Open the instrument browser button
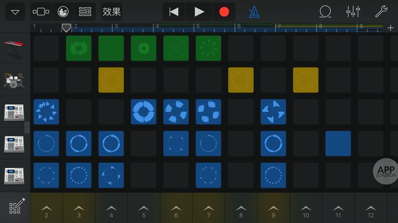 click(x=41, y=12)
